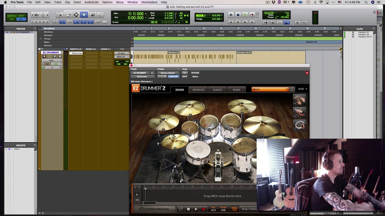
Task: Select the Grabber hand tool
Action: click(x=84, y=15)
